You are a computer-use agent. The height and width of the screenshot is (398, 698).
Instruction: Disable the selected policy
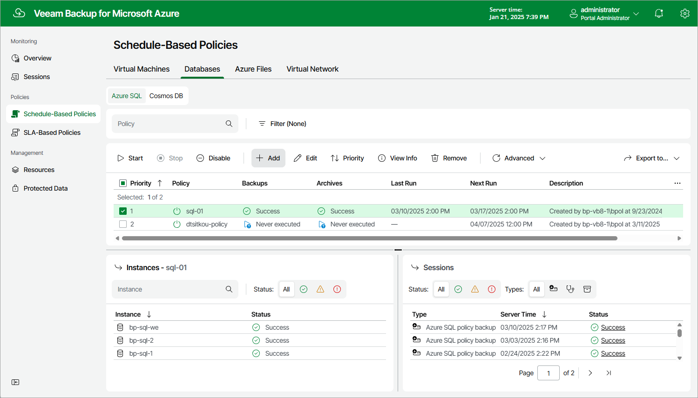[213, 158]
